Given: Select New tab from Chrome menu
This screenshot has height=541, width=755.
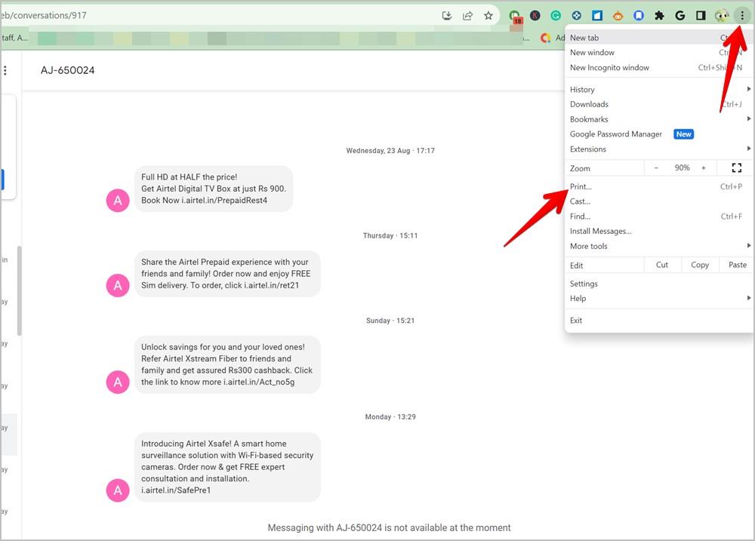Looking at the screenshot, I should click(659, 38).
